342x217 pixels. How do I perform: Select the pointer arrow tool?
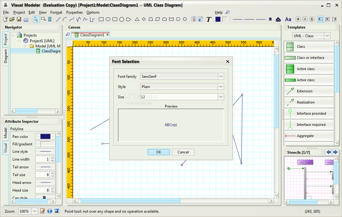point(36,19)
